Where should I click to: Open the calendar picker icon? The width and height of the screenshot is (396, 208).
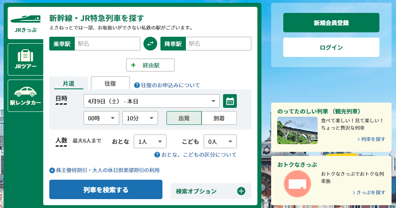[x=230, y=101]
